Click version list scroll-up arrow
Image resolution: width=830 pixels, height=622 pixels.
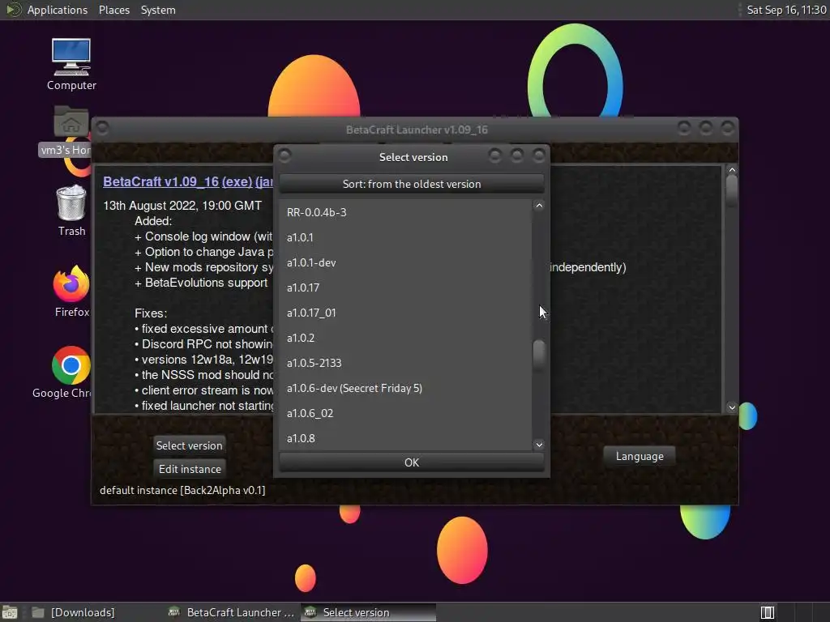coord(539,206)
